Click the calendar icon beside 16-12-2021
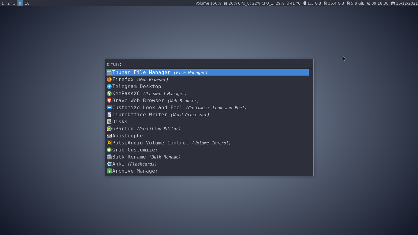 [x=393, y=3]
